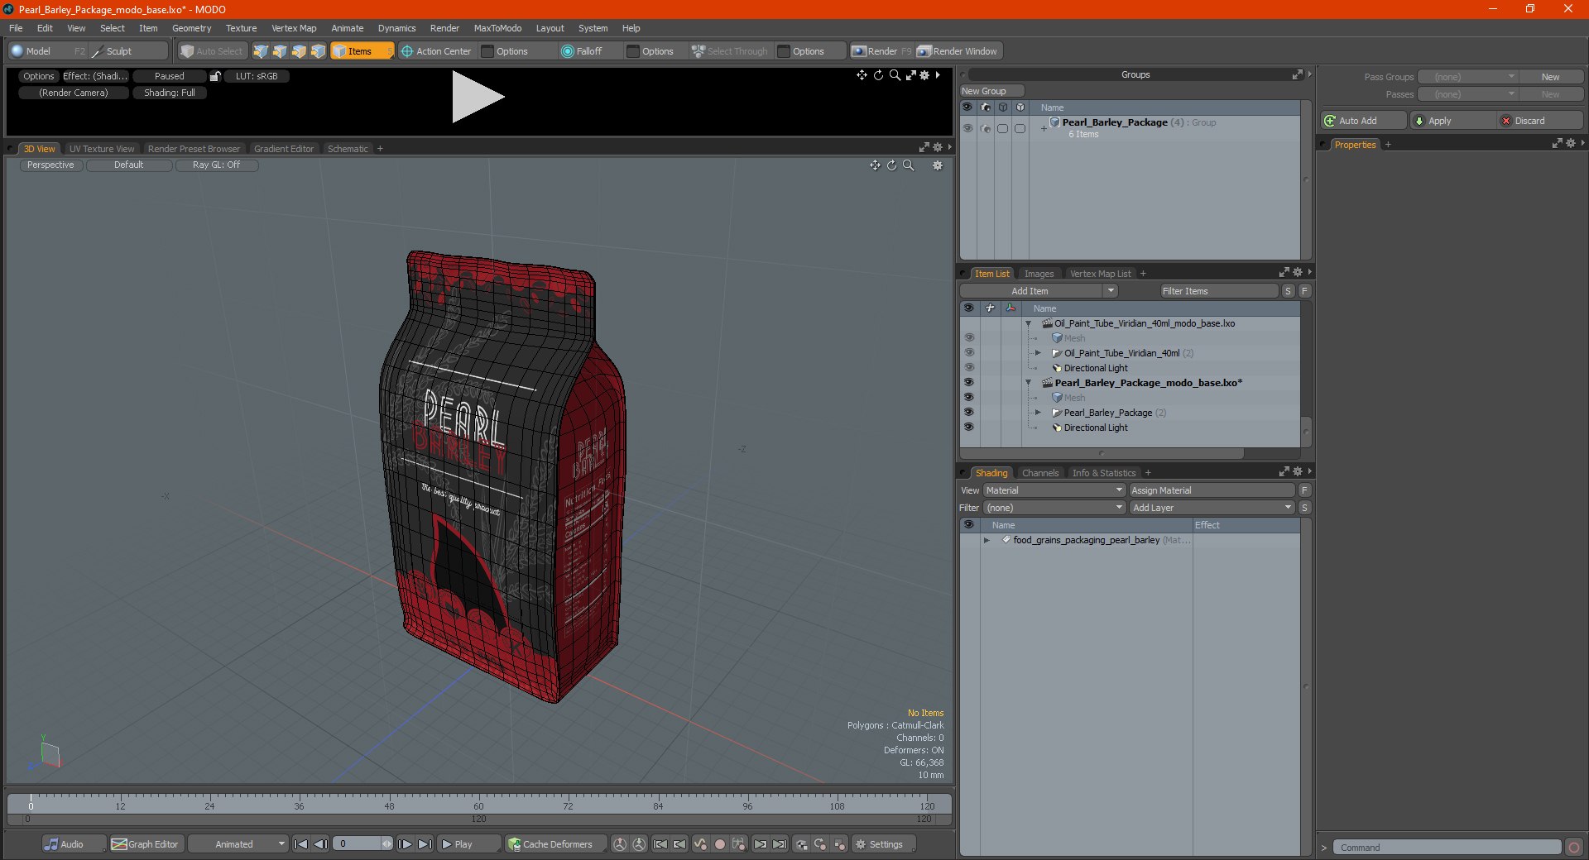Click current frame input field
This screenshot has height=860, width=1589.
tap(358, 844)
